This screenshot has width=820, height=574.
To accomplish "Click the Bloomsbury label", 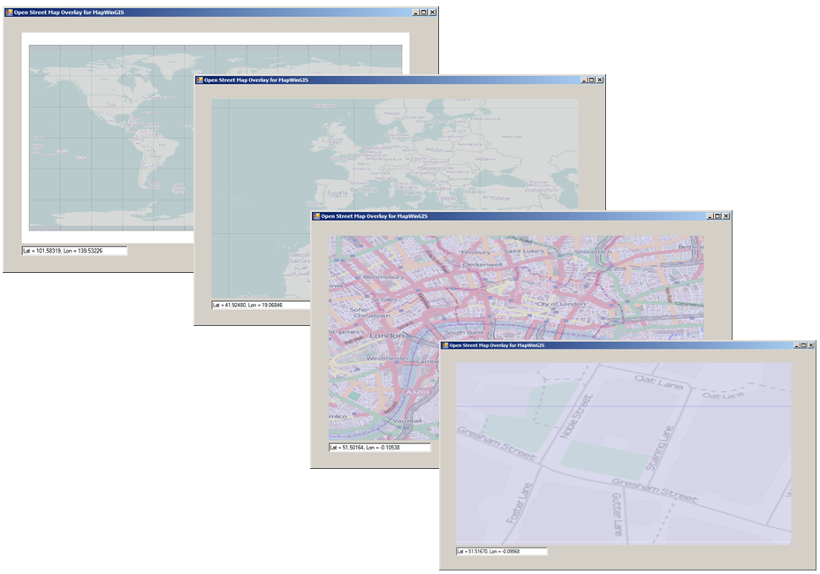I will [383, 276].
